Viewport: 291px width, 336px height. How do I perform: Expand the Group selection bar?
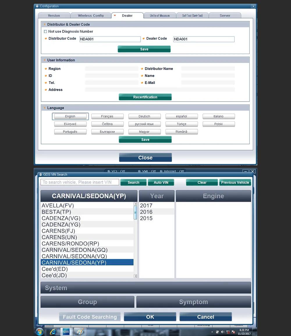[87, 302]
